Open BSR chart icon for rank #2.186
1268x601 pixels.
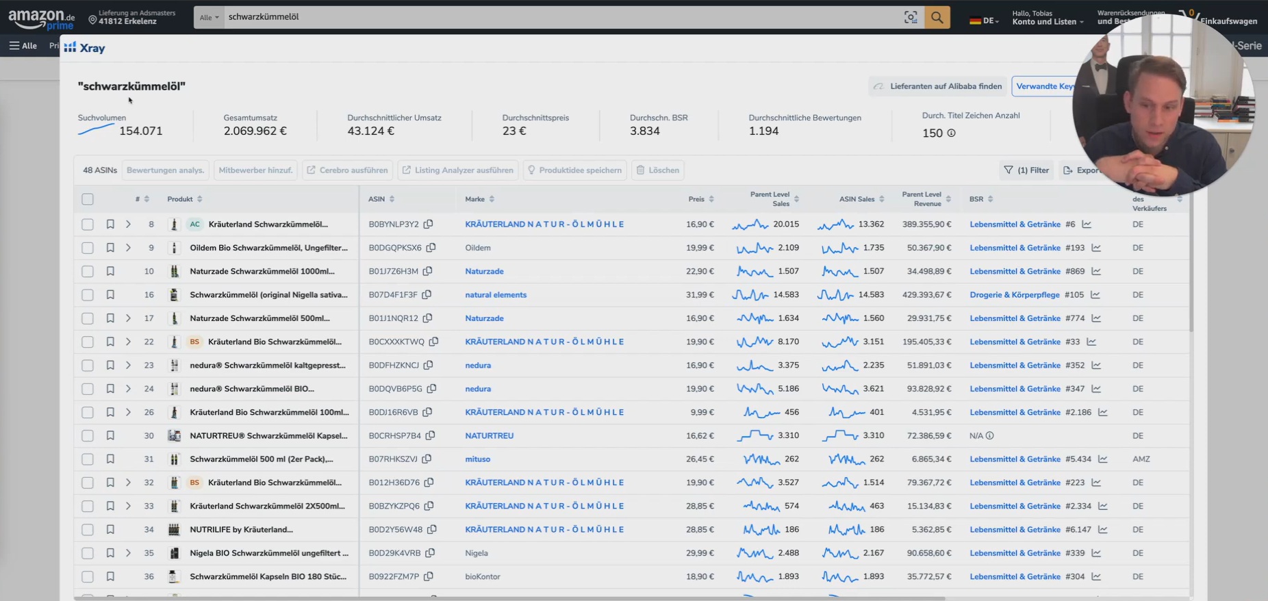(x=1103, y=412)
